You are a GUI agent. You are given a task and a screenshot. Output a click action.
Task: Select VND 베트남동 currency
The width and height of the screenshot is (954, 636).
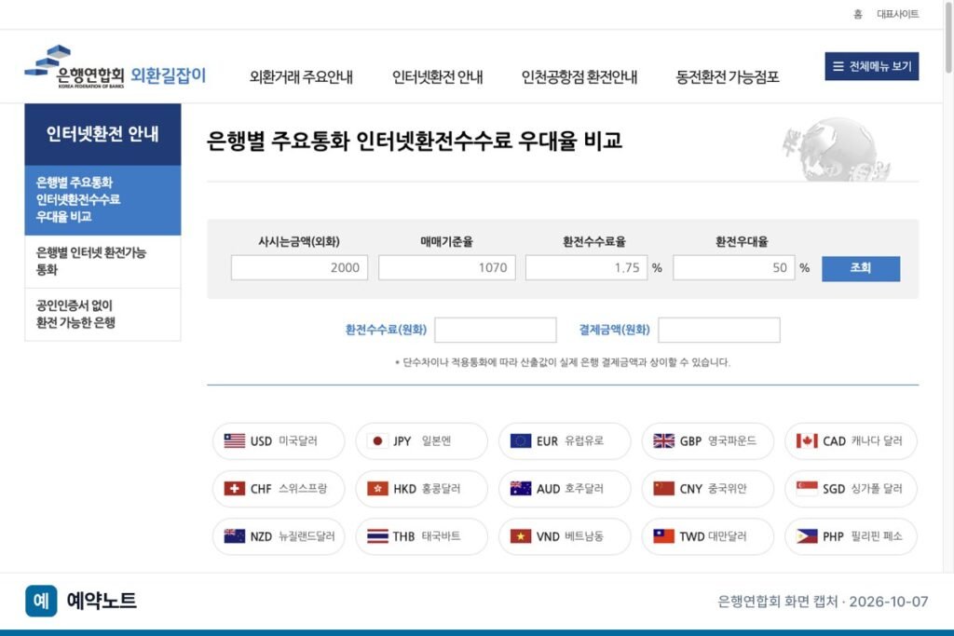coord(565,536)
